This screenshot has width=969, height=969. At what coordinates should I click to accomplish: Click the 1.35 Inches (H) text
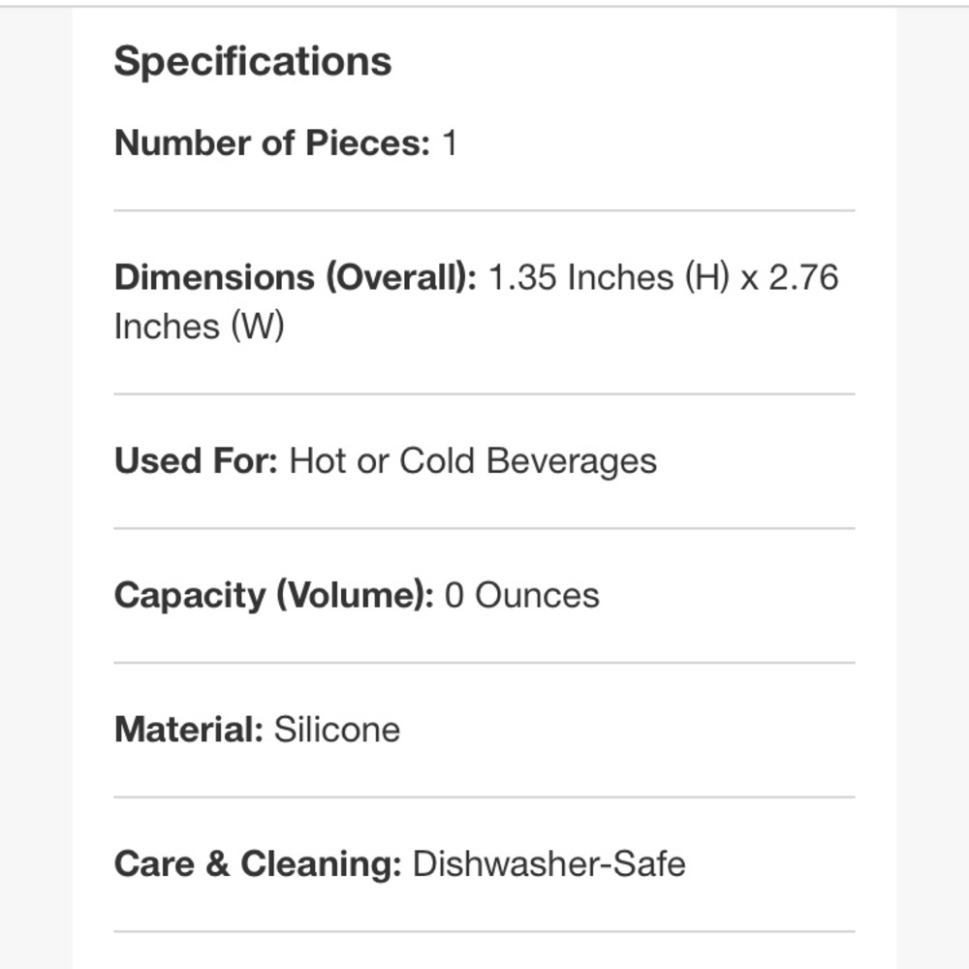[x=610, y=277]
